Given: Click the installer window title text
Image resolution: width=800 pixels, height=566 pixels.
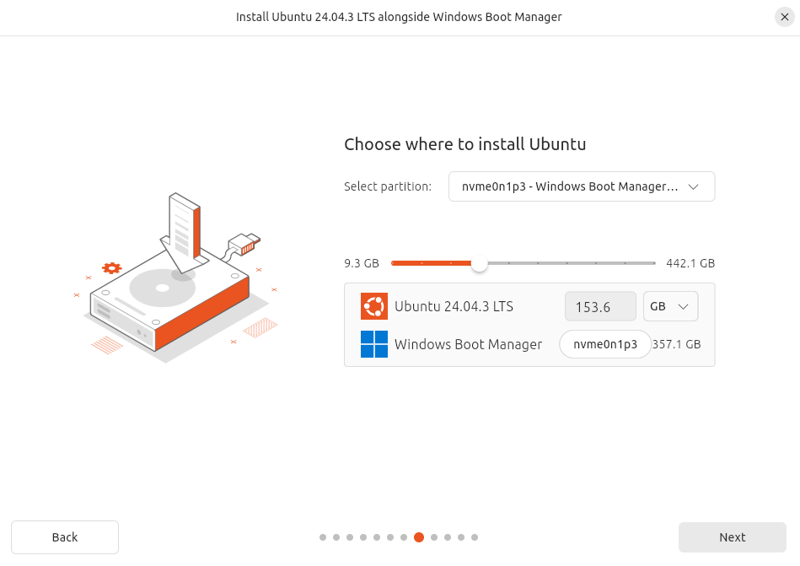Looking at the screenshot, I should click(399, 17).
